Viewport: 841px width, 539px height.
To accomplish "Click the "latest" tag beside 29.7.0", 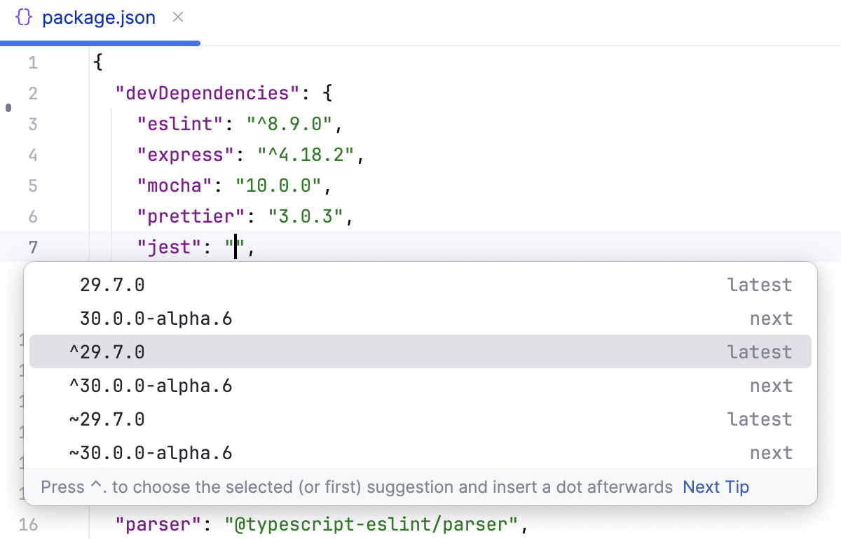I will [x=759, y=284].
